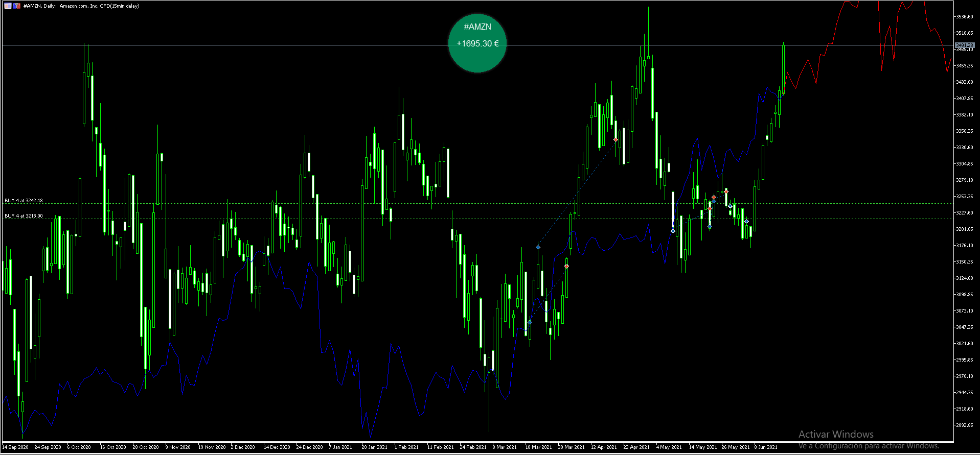Viewport: 980px width, 455px height.
Task: Click the 3073.10 price scale label
Action: pos(965,311)
